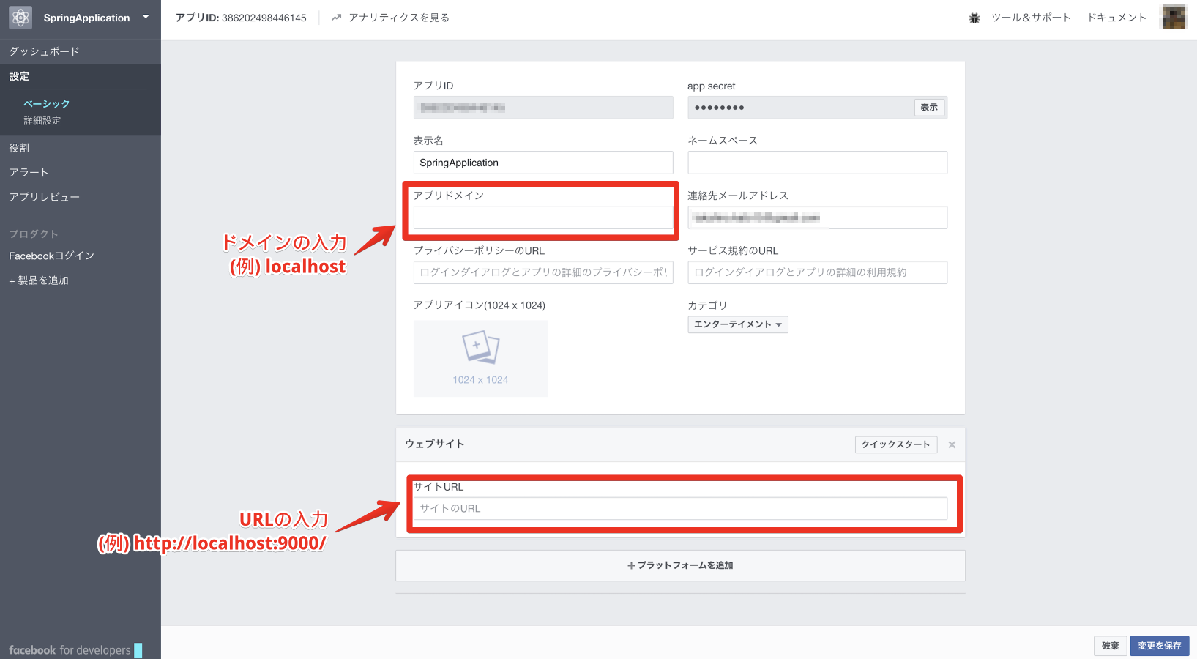Click 変更を保存 button
Viewport: 1197px width, 659px height.
tap(1160, 646)
